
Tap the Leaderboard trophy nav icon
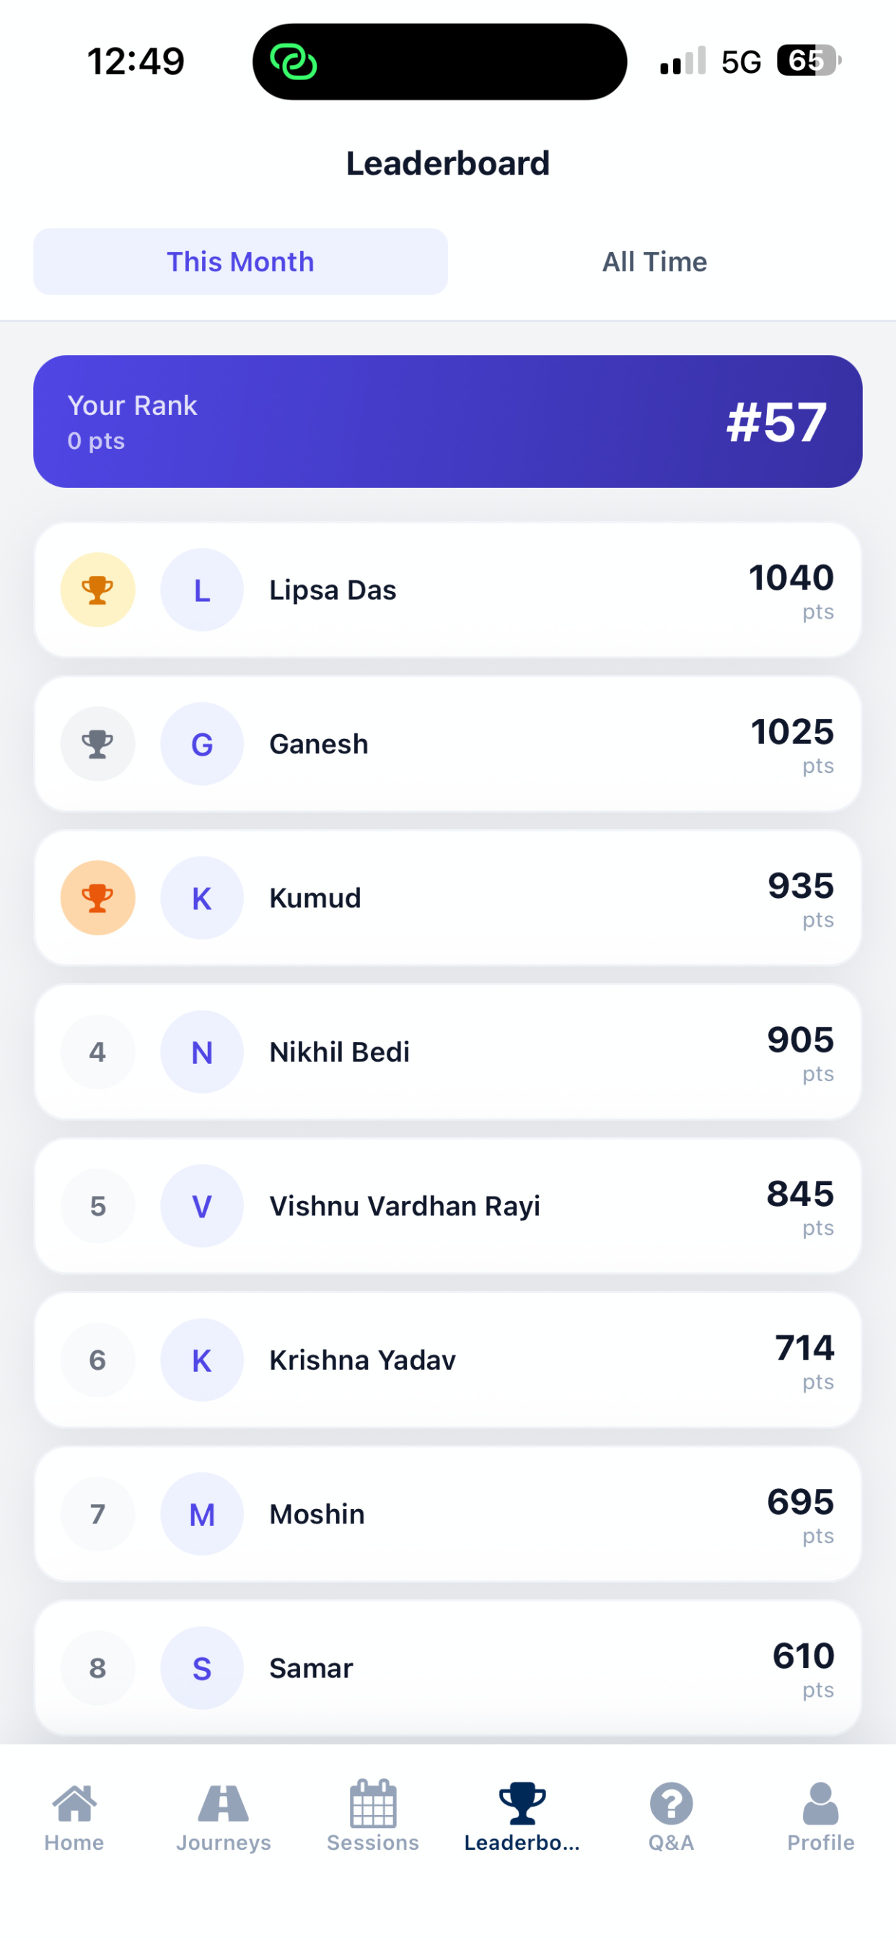coord(522,1804)
